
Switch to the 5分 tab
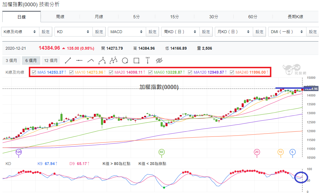point(136,17)
